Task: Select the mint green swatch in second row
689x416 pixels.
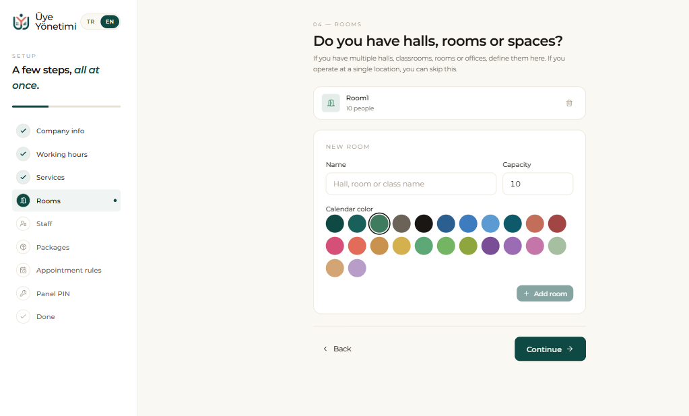Action: click(x=424, y=246)
